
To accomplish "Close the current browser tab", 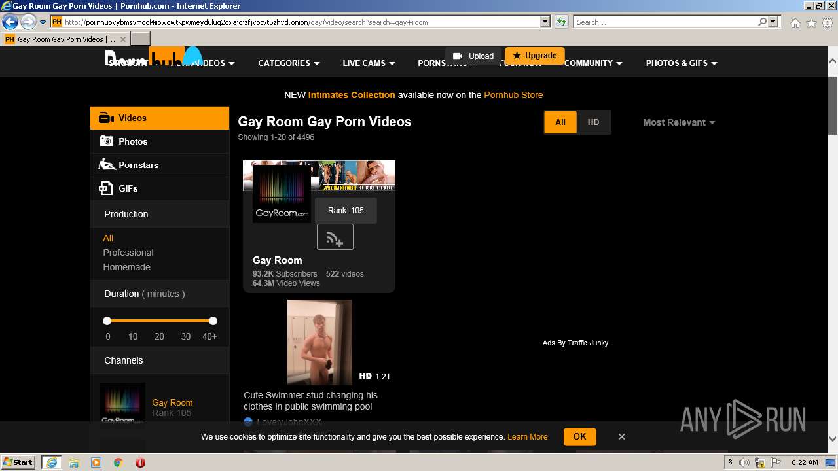I will [x=122, y=39].
